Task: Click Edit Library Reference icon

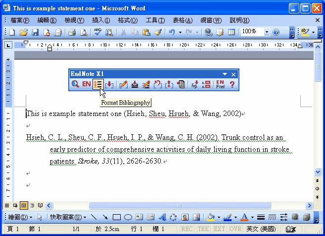Action: (146, 84)
